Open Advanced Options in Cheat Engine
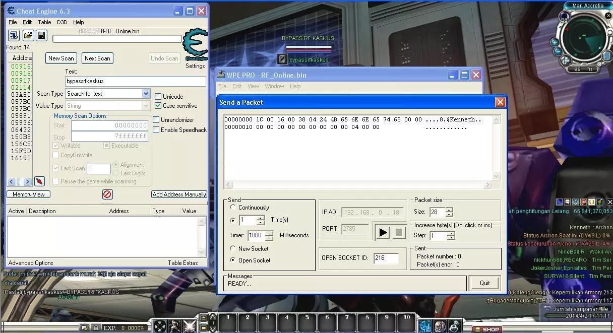 pyautogui.click(x=31, y=263)
